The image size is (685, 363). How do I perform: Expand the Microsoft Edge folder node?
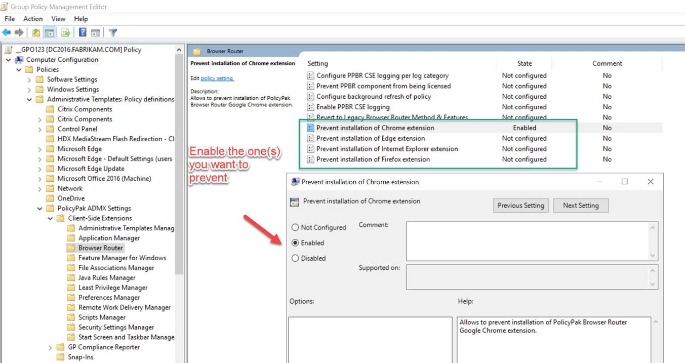pos(40,149)
